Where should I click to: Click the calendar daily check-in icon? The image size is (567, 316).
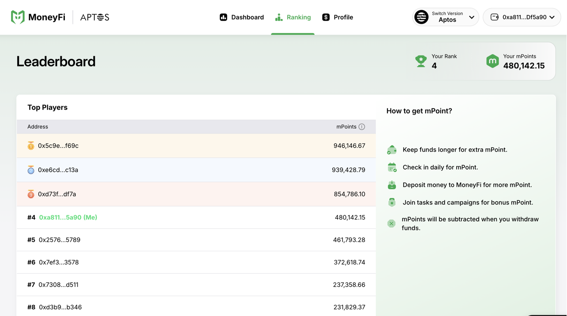pyautogui.click(x=392, y=167)
